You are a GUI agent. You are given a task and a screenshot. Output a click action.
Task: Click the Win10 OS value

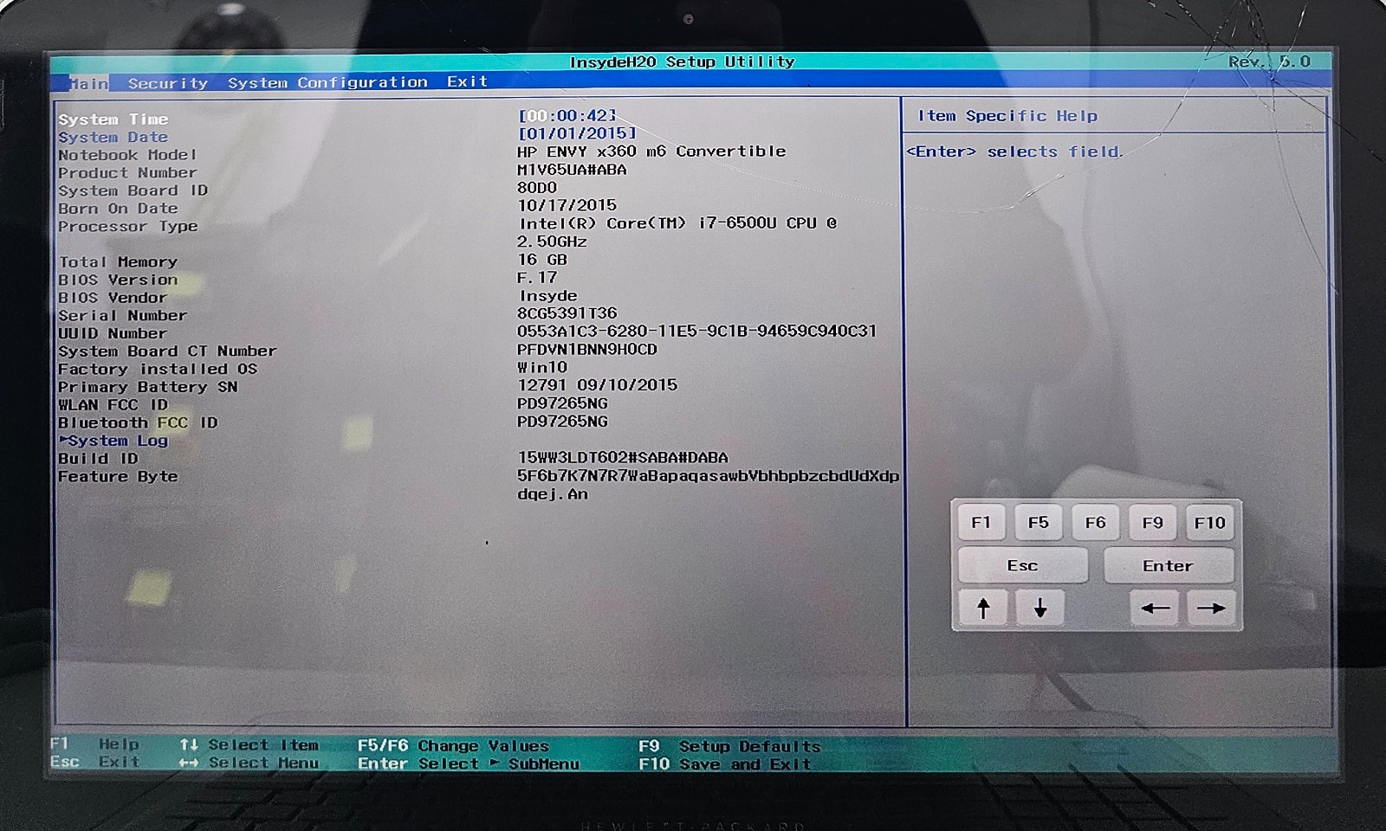[542, 367]
